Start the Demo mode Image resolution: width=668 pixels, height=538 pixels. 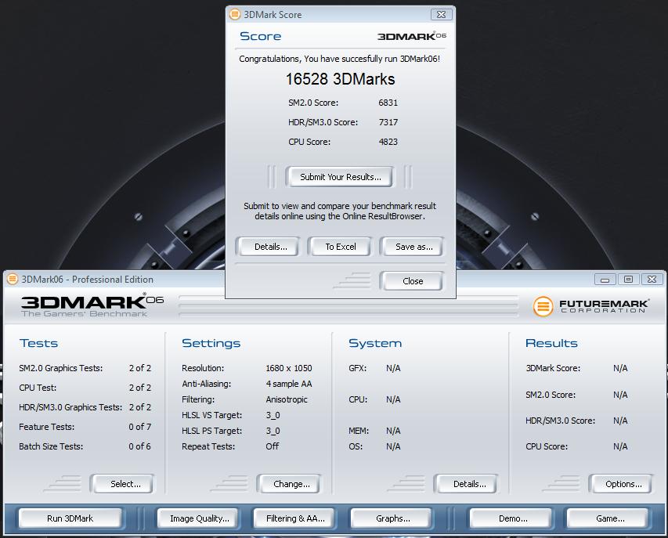click(x=512, y=518)
